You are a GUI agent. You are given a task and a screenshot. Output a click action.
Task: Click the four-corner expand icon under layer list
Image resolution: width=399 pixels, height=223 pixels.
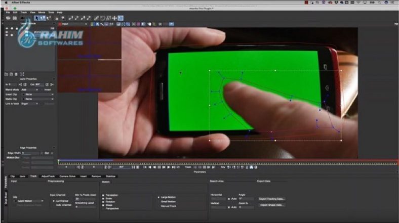pos(22,74)
